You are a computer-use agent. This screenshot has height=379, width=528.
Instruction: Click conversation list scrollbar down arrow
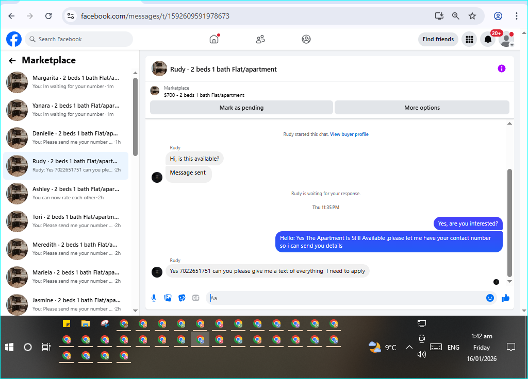pyautogui.click(x=136, y=311)
